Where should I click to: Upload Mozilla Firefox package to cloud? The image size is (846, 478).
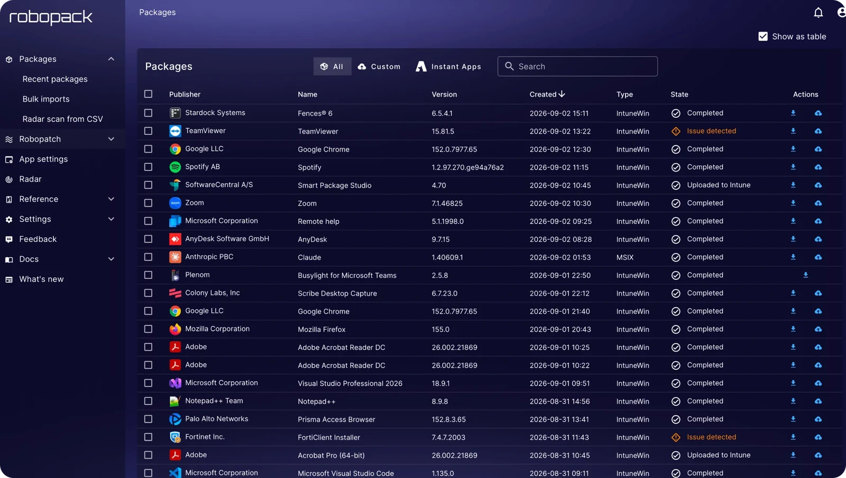[818, 329]
